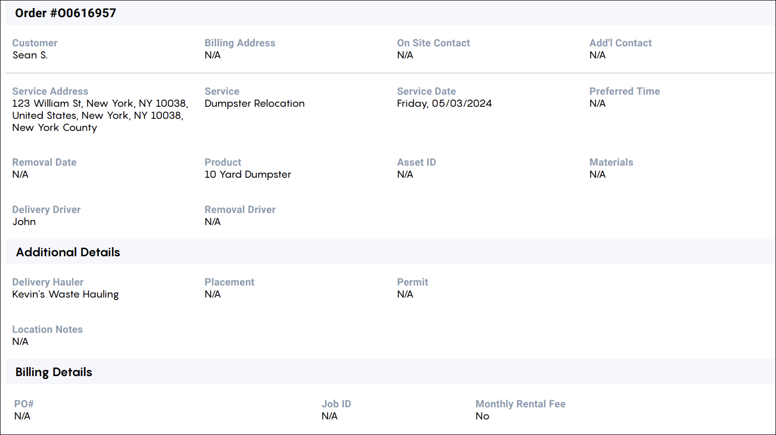
Task: Click the Additional Details section header
Action: click(68, 252)
